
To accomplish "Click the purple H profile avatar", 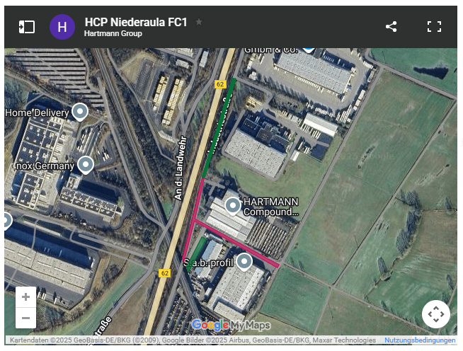I will click(62, 27).
